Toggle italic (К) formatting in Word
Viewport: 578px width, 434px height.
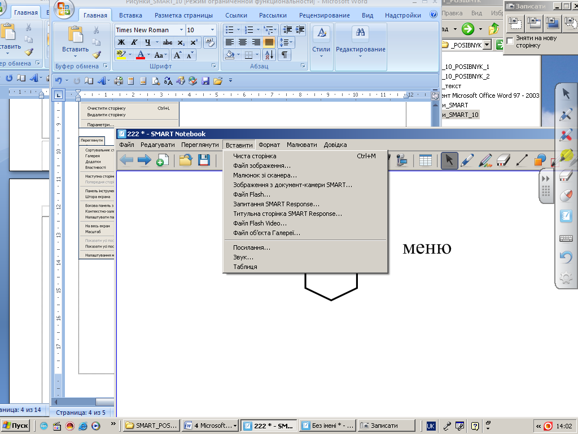pyautogui.click(x=134, y=42)
